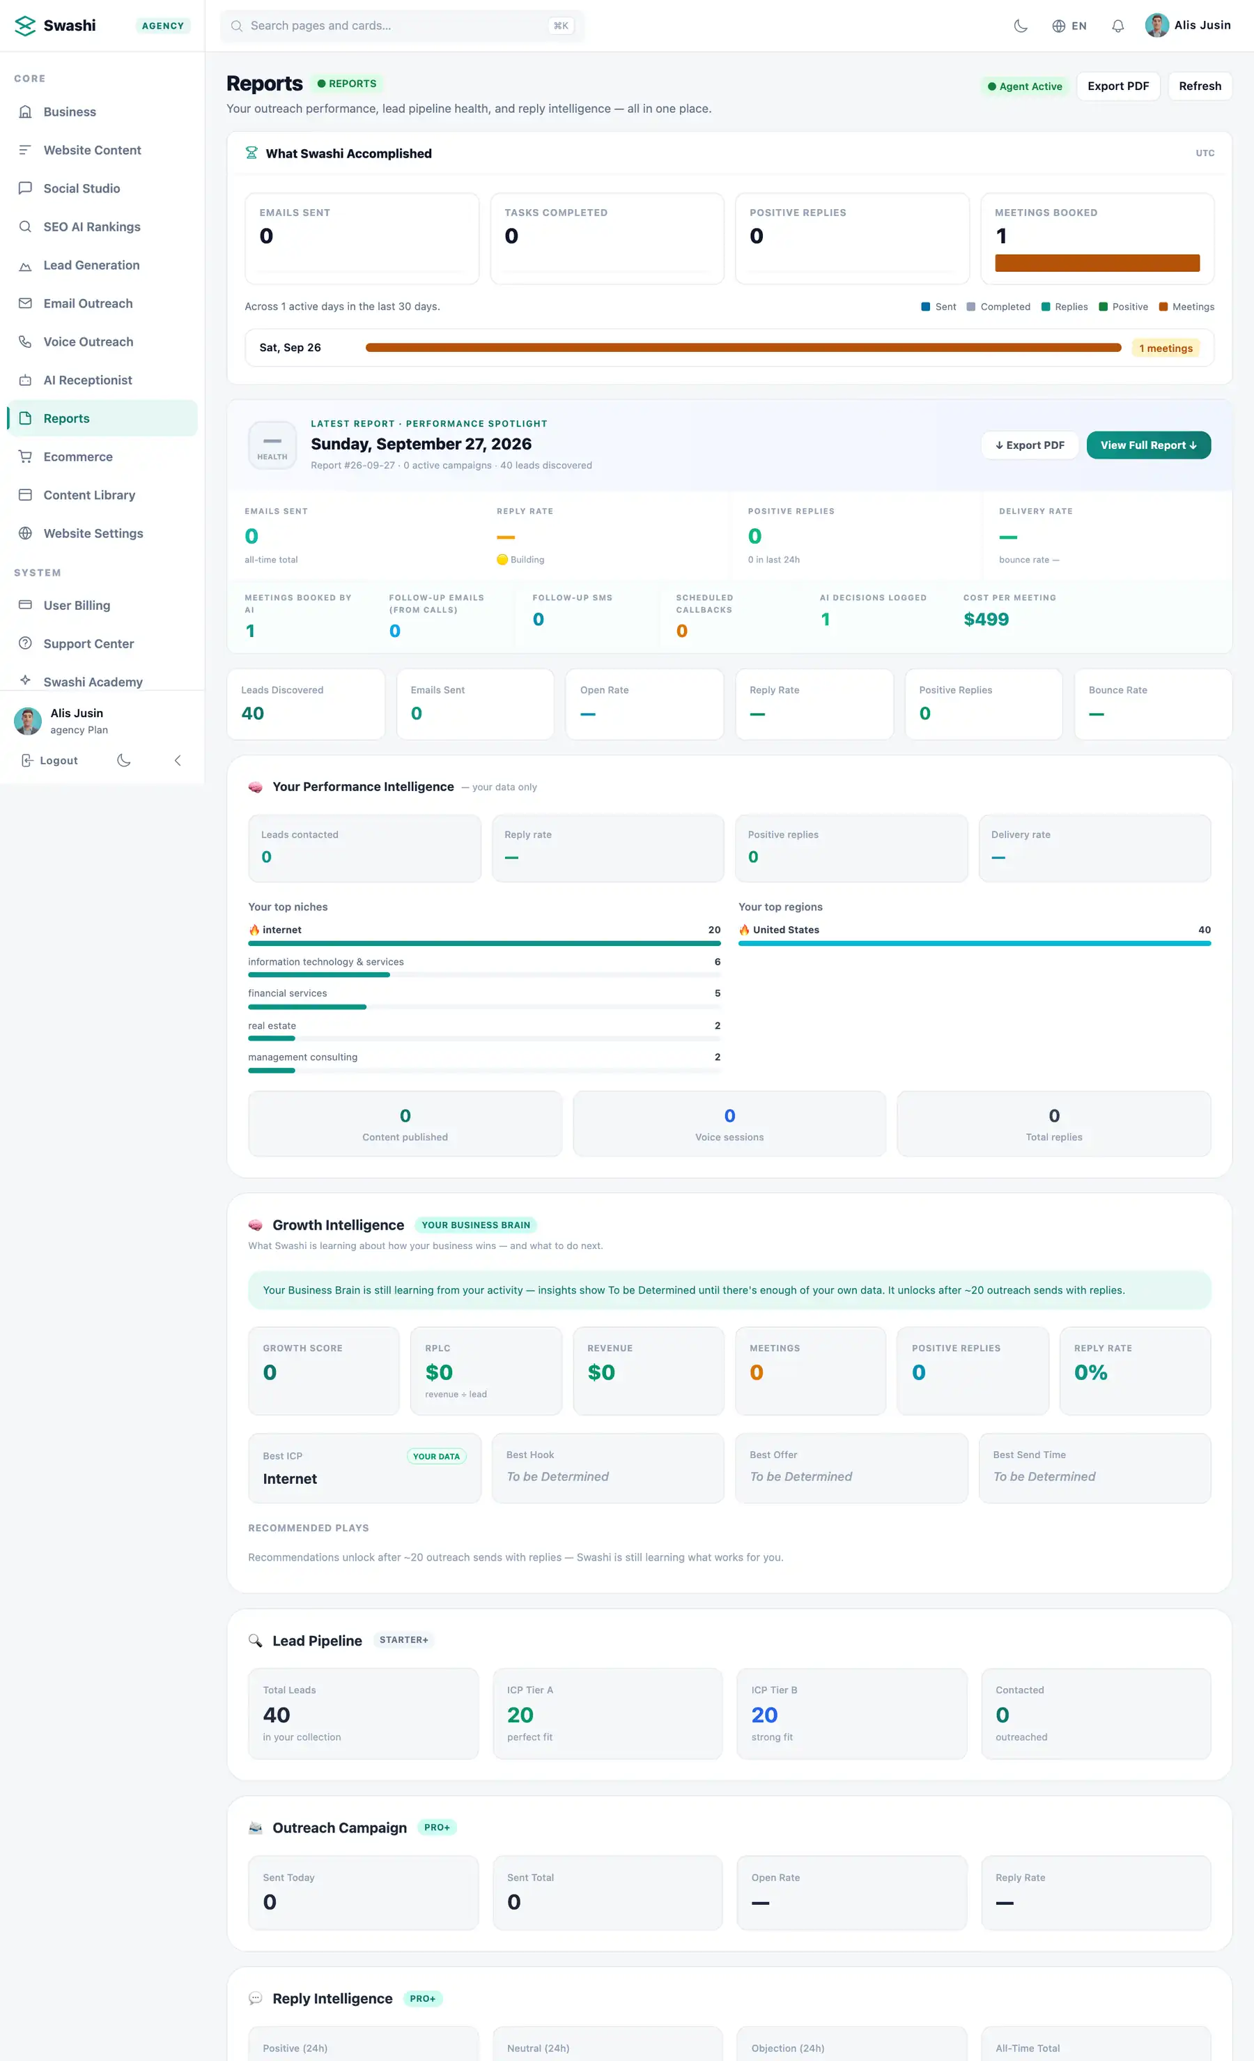Click the HEALTH indicator tile
Screen dimensions: 1254x2061
click(272, 445)
